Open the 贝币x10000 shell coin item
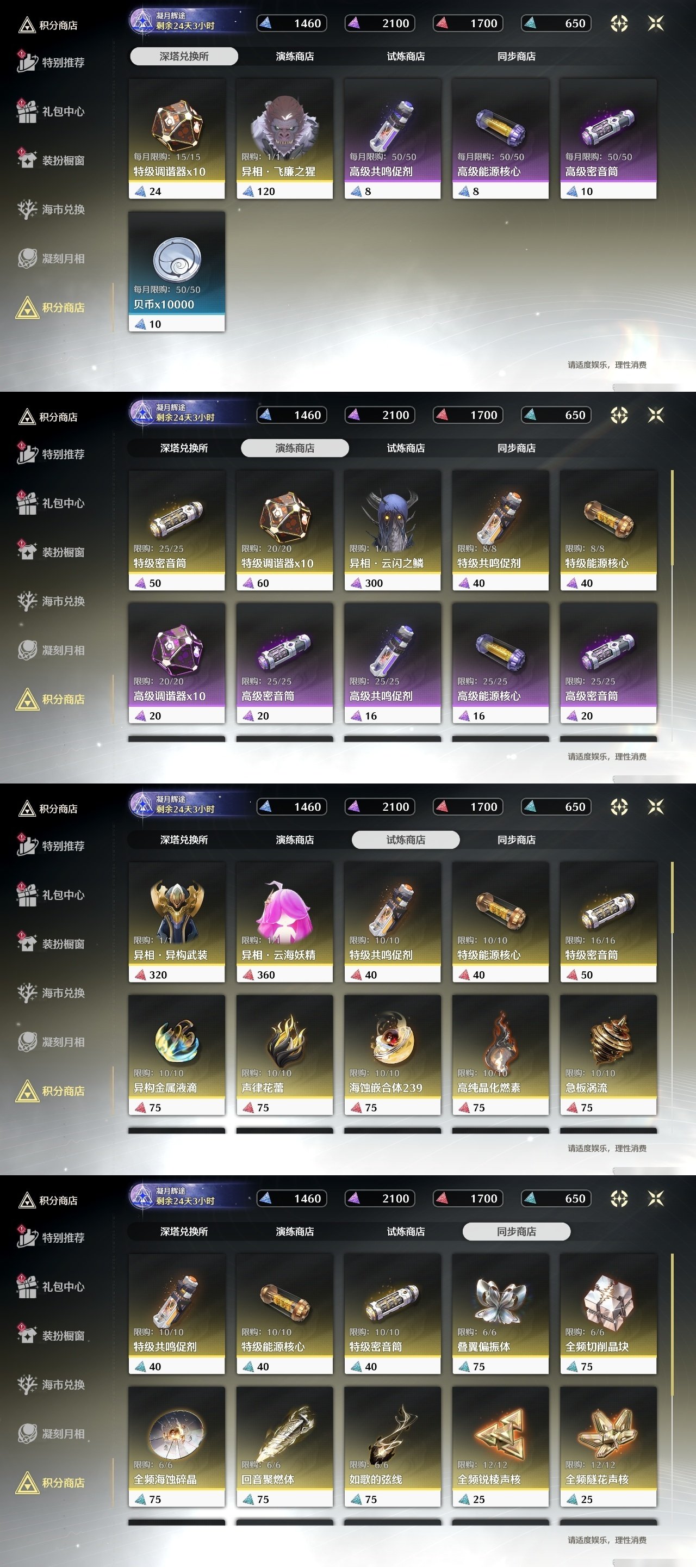The height and width of the screenshot is (1567, 696). 177,272
